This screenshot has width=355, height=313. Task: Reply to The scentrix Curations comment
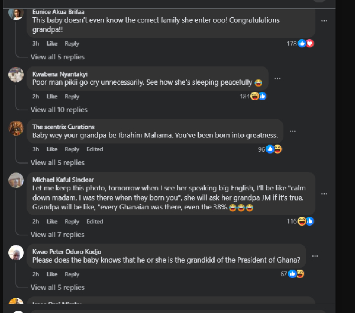[72, 149]
